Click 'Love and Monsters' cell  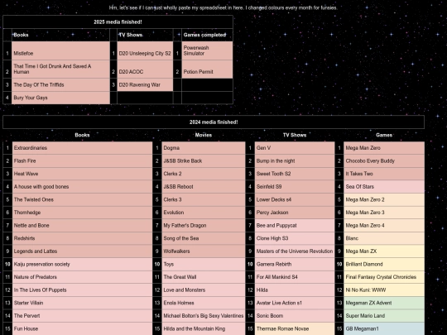point(204,290)
